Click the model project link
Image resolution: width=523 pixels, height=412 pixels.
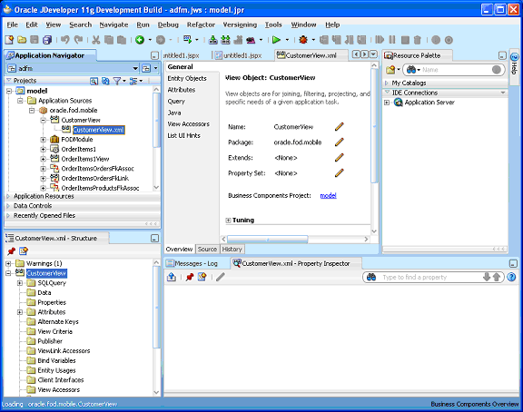pyautogui.click(x=328, y=196)
